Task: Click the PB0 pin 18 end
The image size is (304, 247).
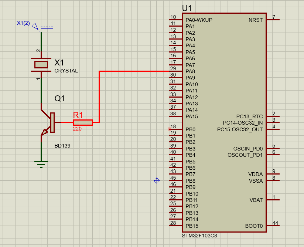Action: (170, 129)
